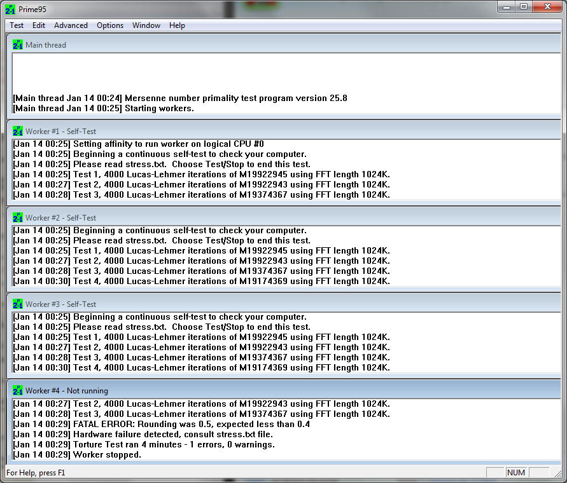Click Worker #1 Test 2 M19922943 line
This screenshot has height=483, width=567.
202,184
